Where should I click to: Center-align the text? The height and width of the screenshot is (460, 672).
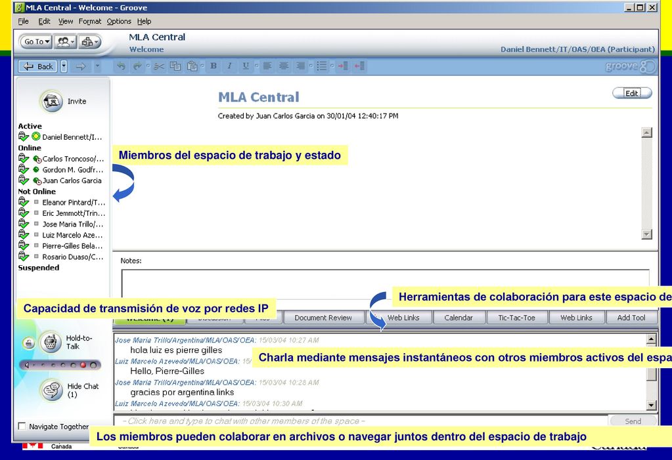tap(284, 66)
